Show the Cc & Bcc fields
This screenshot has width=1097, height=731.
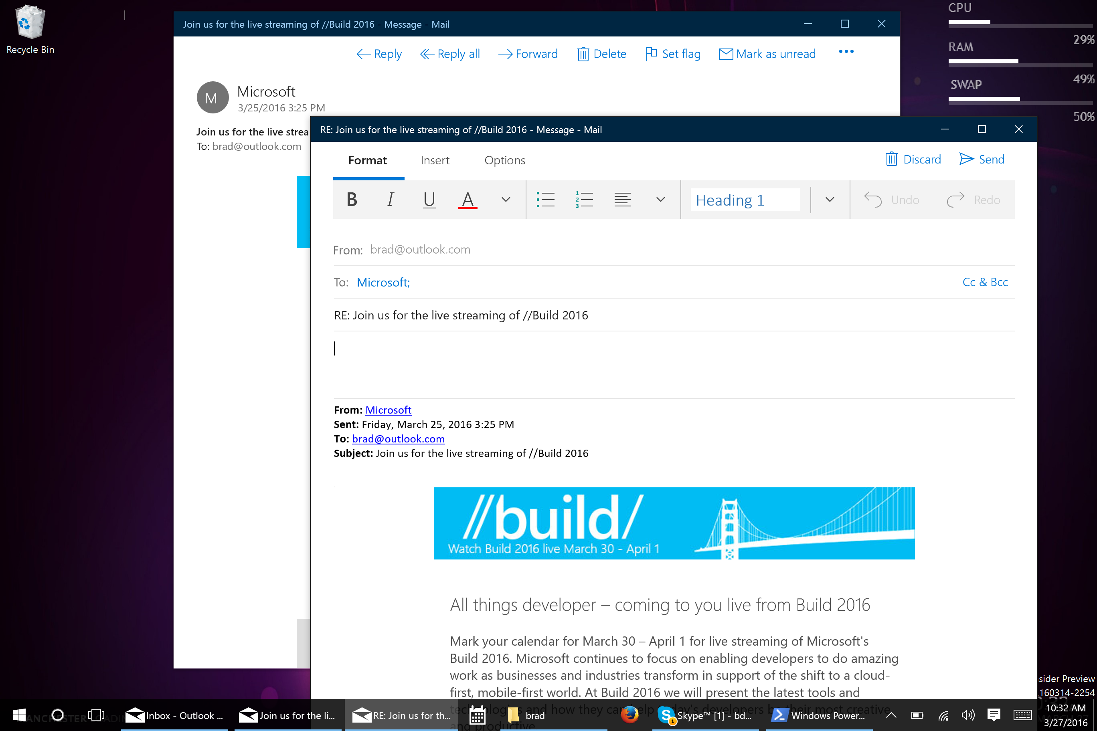click(x=985, y=282)
